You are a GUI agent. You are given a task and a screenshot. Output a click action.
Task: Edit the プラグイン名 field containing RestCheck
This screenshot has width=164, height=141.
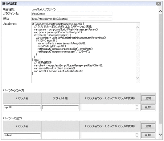point(72,14)
